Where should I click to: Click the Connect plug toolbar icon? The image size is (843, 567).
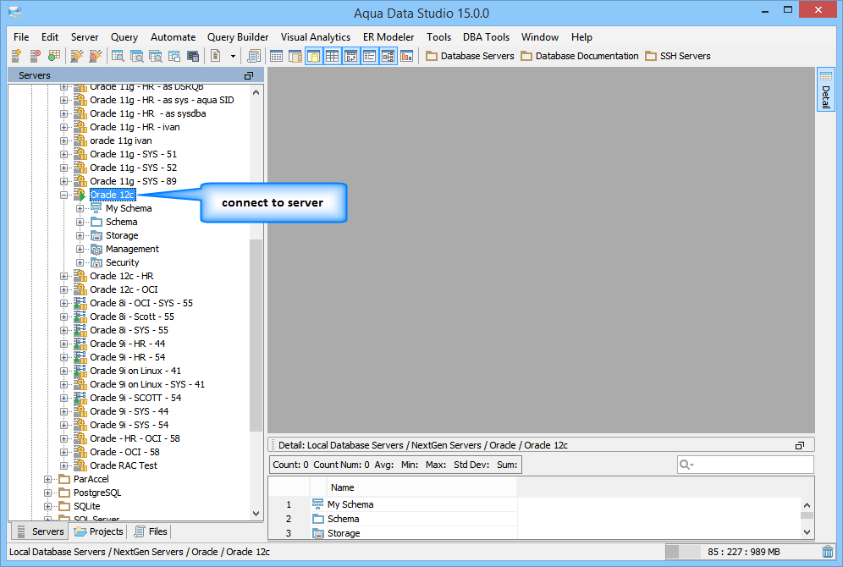point(77,55)
